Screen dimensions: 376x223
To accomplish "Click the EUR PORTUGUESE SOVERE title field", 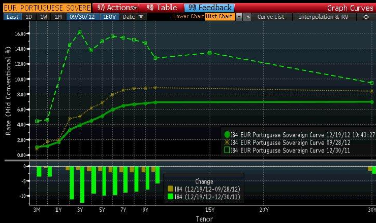I will [47, 8].
